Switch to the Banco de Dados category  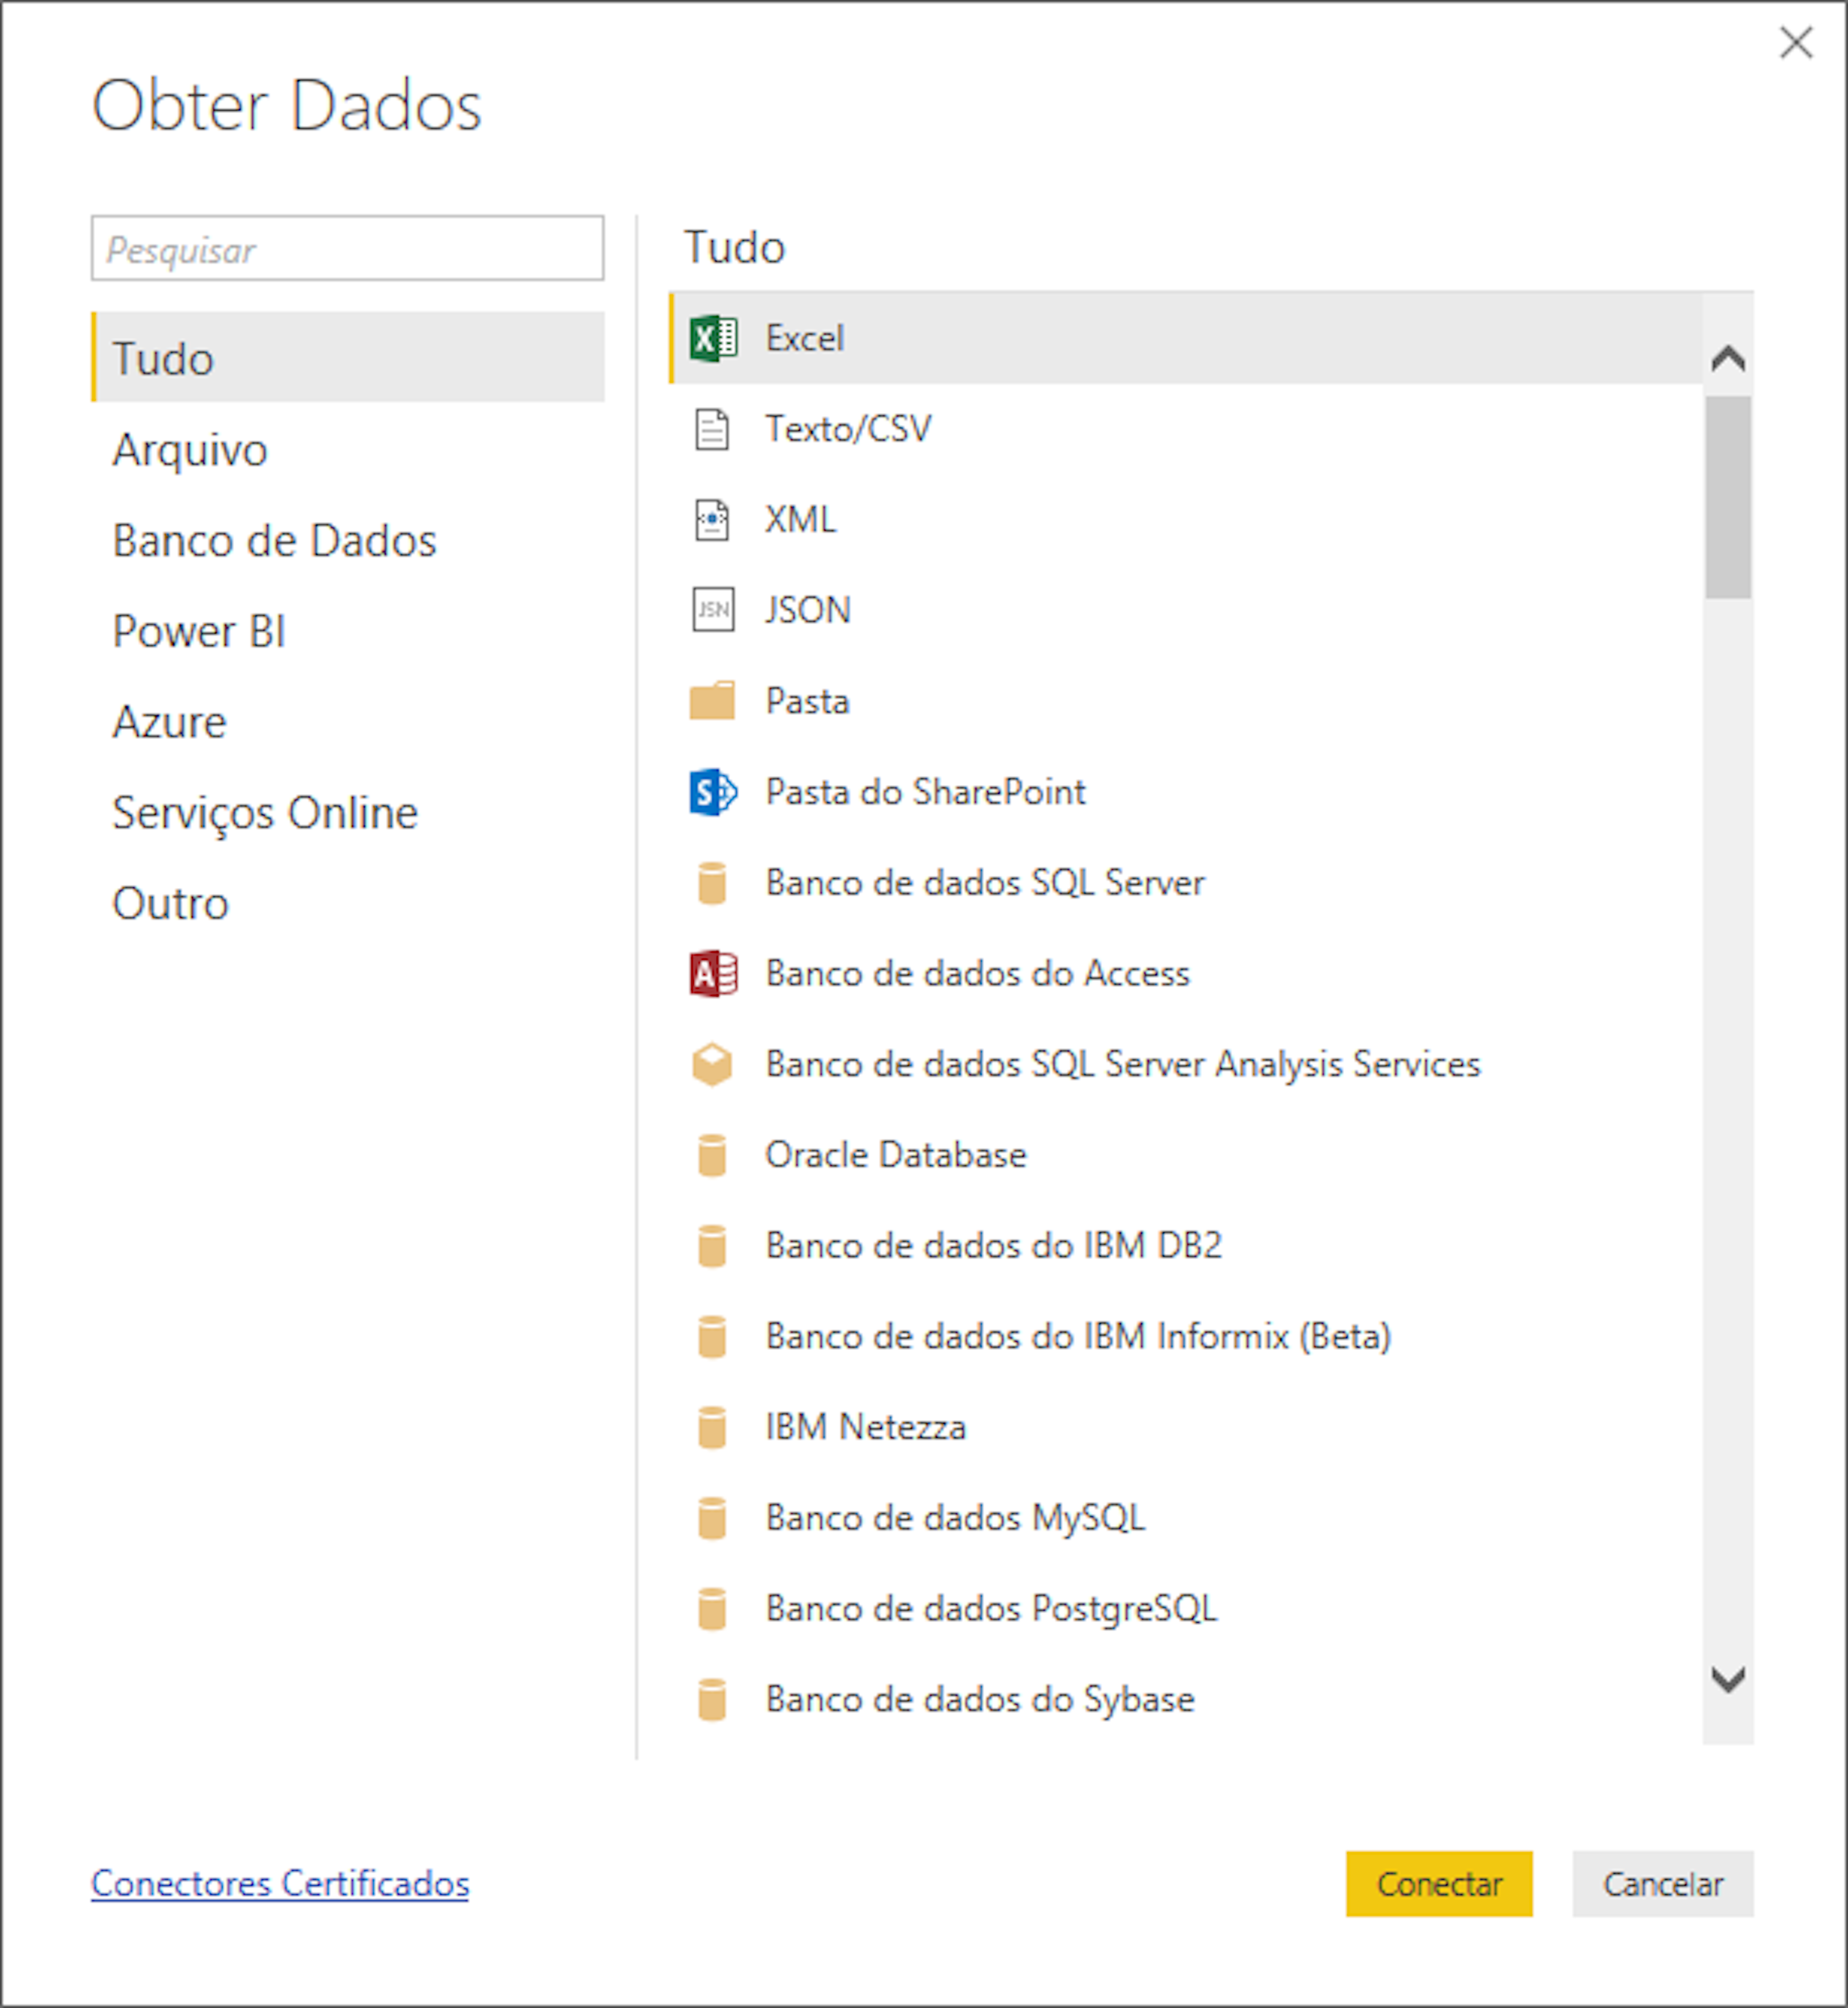point(274,540)
